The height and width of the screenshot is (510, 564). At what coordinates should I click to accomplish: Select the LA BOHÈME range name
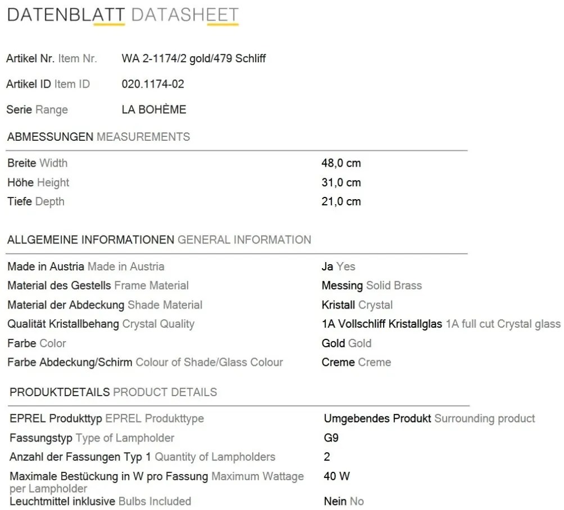pos(154,109)
